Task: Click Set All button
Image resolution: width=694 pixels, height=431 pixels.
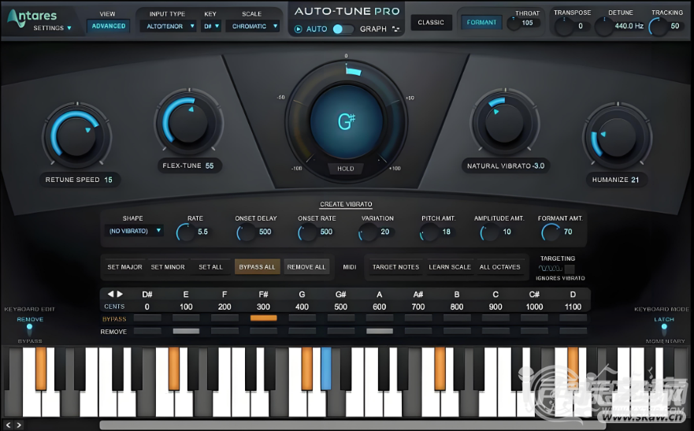Action: 210,267
